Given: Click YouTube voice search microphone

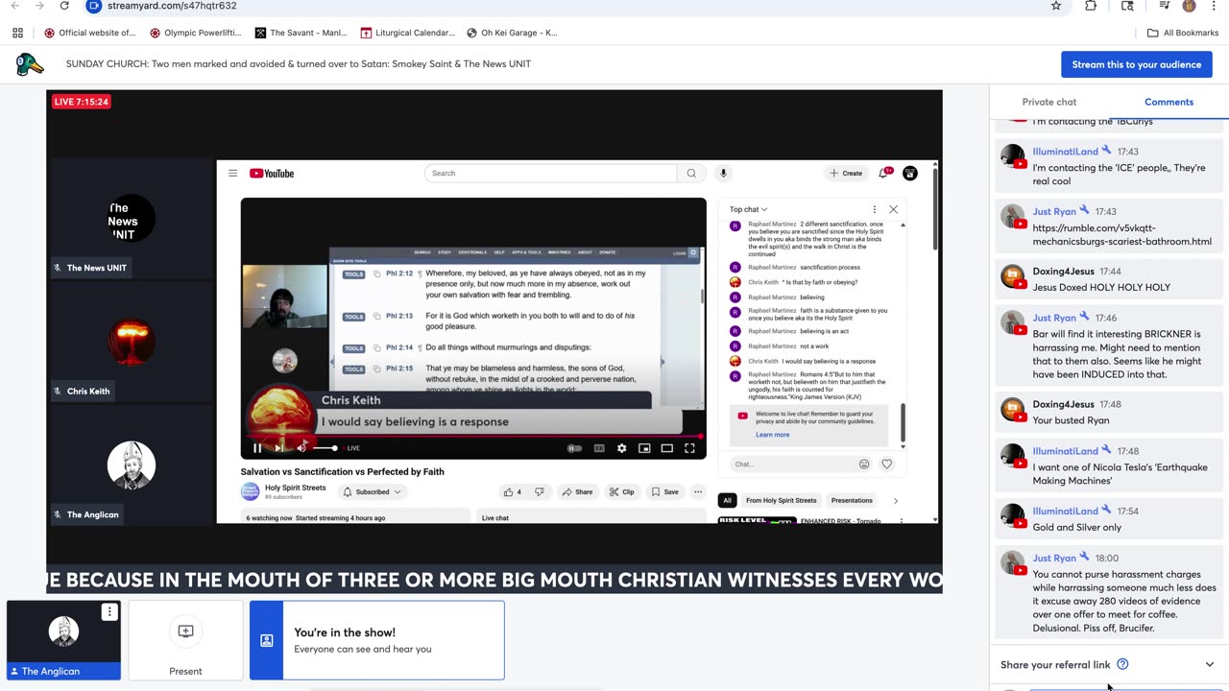Looking at the screenshot, I should [723, 174].
